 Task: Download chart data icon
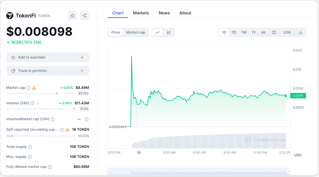(x=301, y=33)
